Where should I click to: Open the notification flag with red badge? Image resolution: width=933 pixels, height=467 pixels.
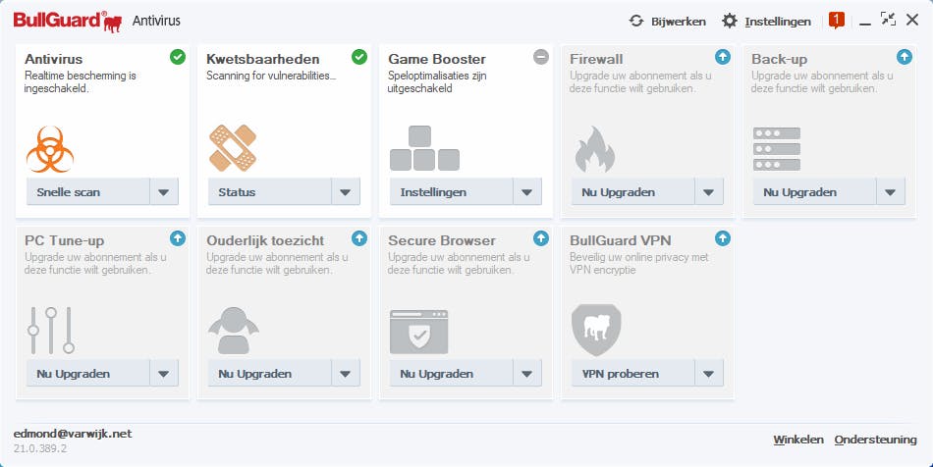click(836, 20)
